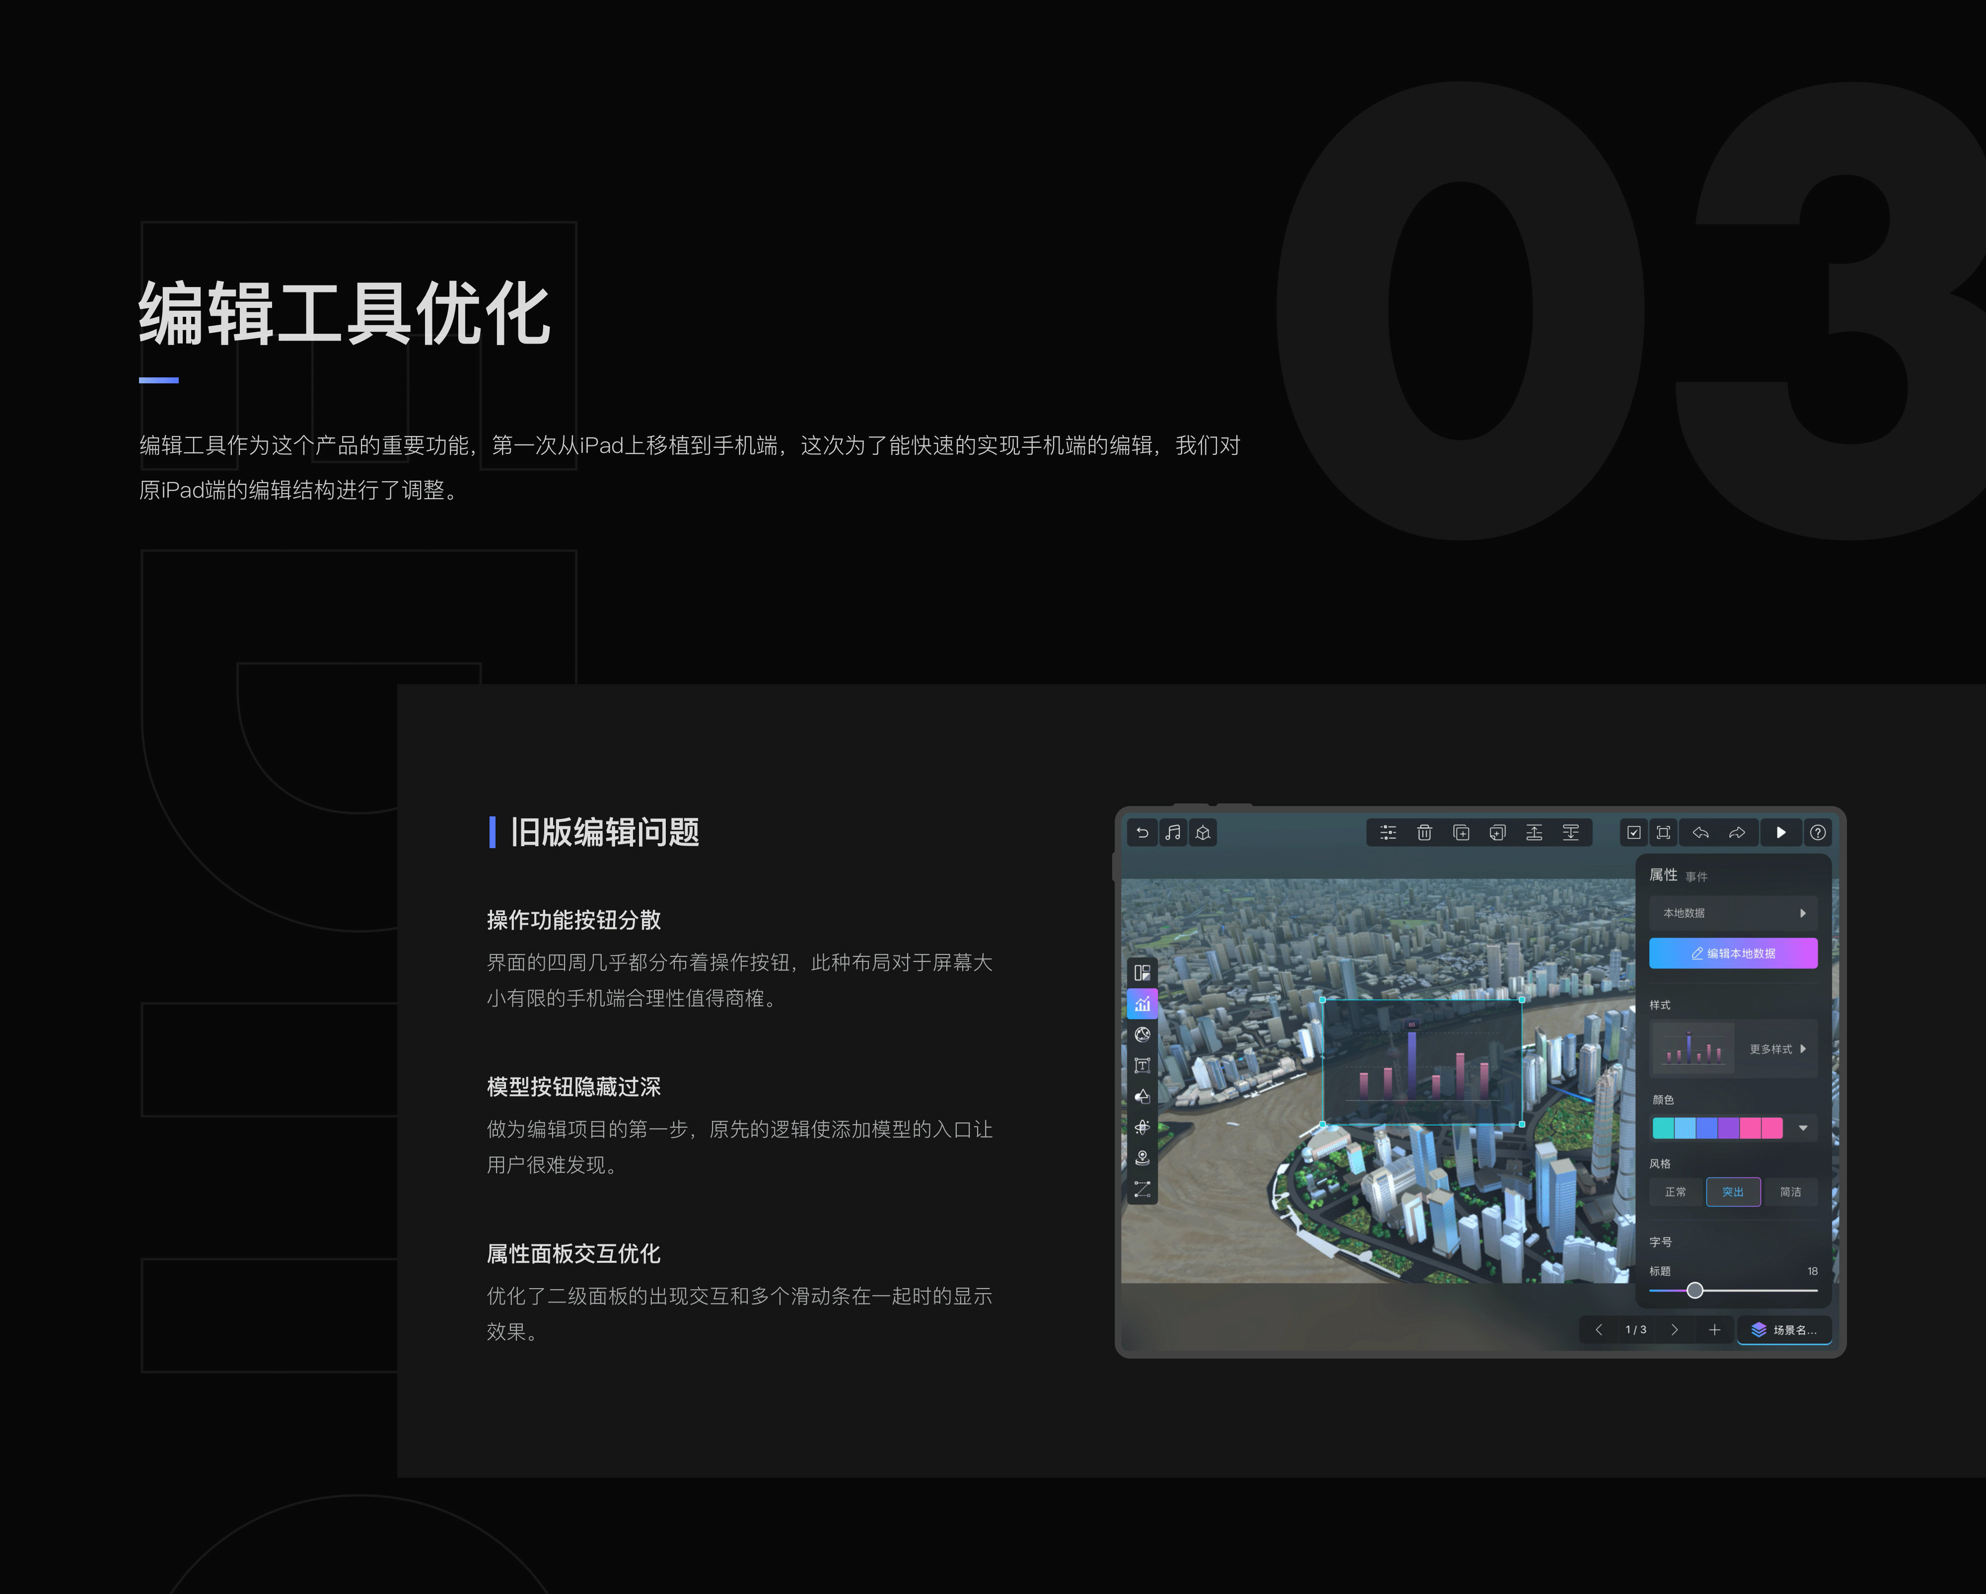Click the 标题 font size slider handle
The image size is (1986, 1594).
(x=1695, y=1291)
